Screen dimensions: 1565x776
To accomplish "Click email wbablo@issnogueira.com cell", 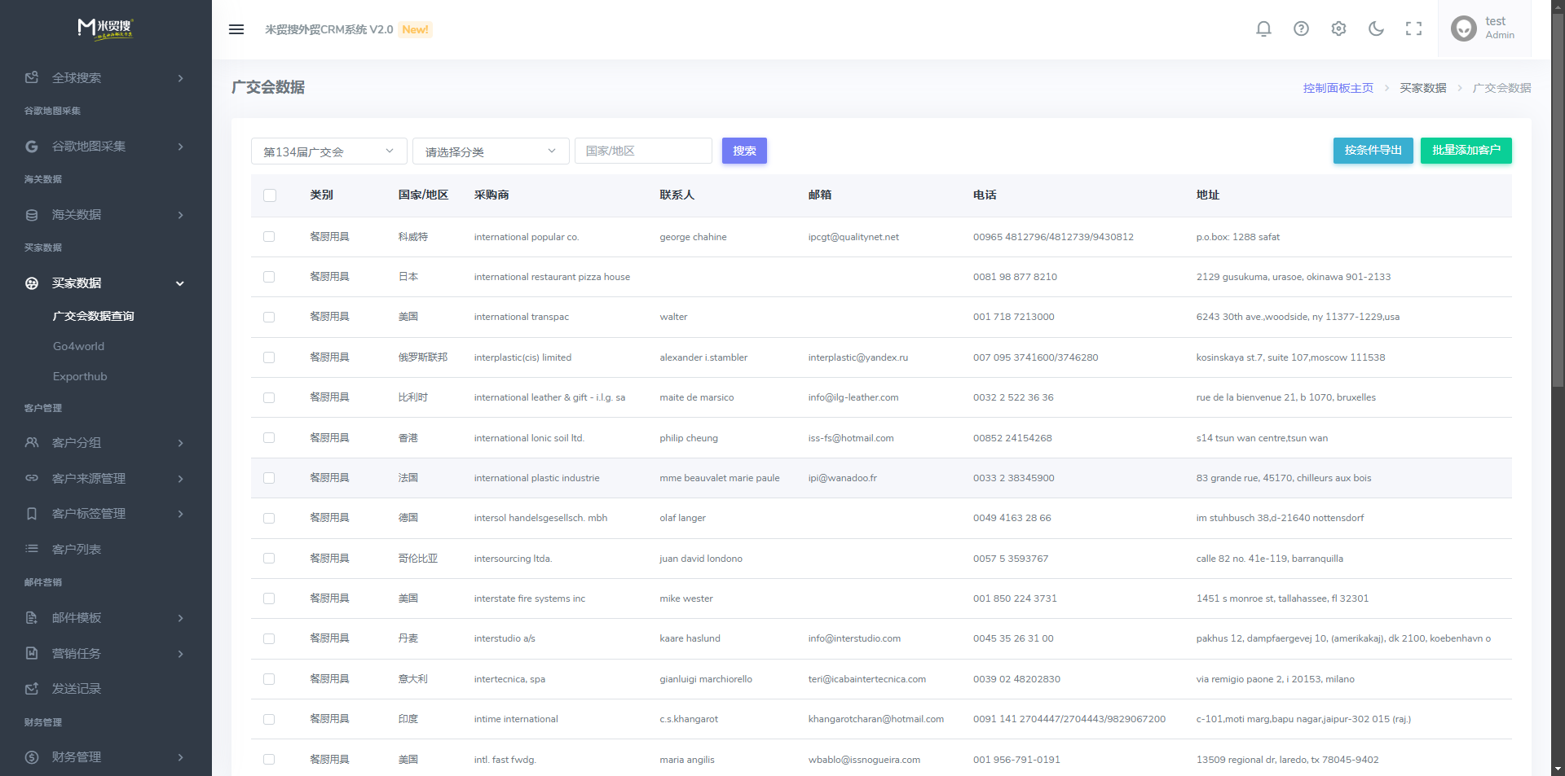I will [864, 760].
